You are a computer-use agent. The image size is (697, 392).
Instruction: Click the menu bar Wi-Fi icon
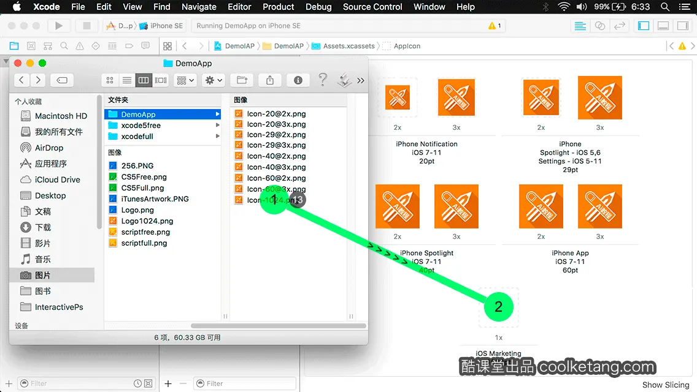(564, 7)
